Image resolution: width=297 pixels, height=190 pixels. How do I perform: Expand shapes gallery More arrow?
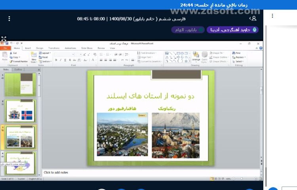click(190, 61)
